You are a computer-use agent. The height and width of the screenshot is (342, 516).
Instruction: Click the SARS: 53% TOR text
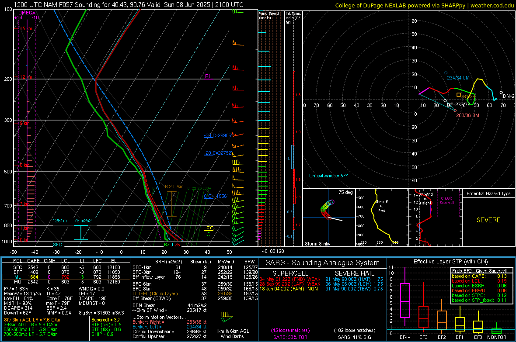coord(290,337)
